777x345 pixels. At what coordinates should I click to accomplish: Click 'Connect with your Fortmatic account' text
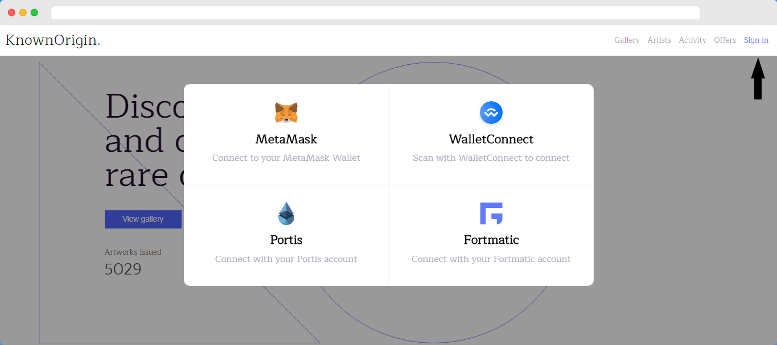pyautogui.click(x=491, y=259)
